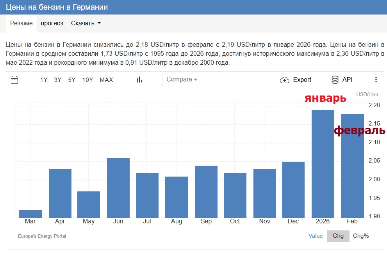Select the Value display mode
The height and width of the screenshot is (253, 387).
pos(316,236)
